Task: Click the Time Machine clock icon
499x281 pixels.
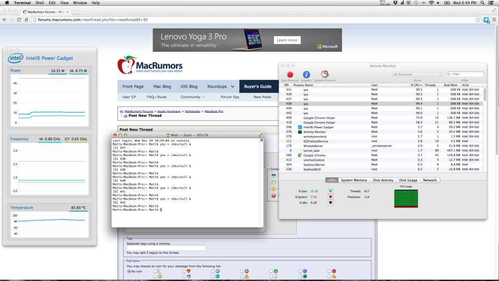Action: pyautogui.click(x=416, y=3)
